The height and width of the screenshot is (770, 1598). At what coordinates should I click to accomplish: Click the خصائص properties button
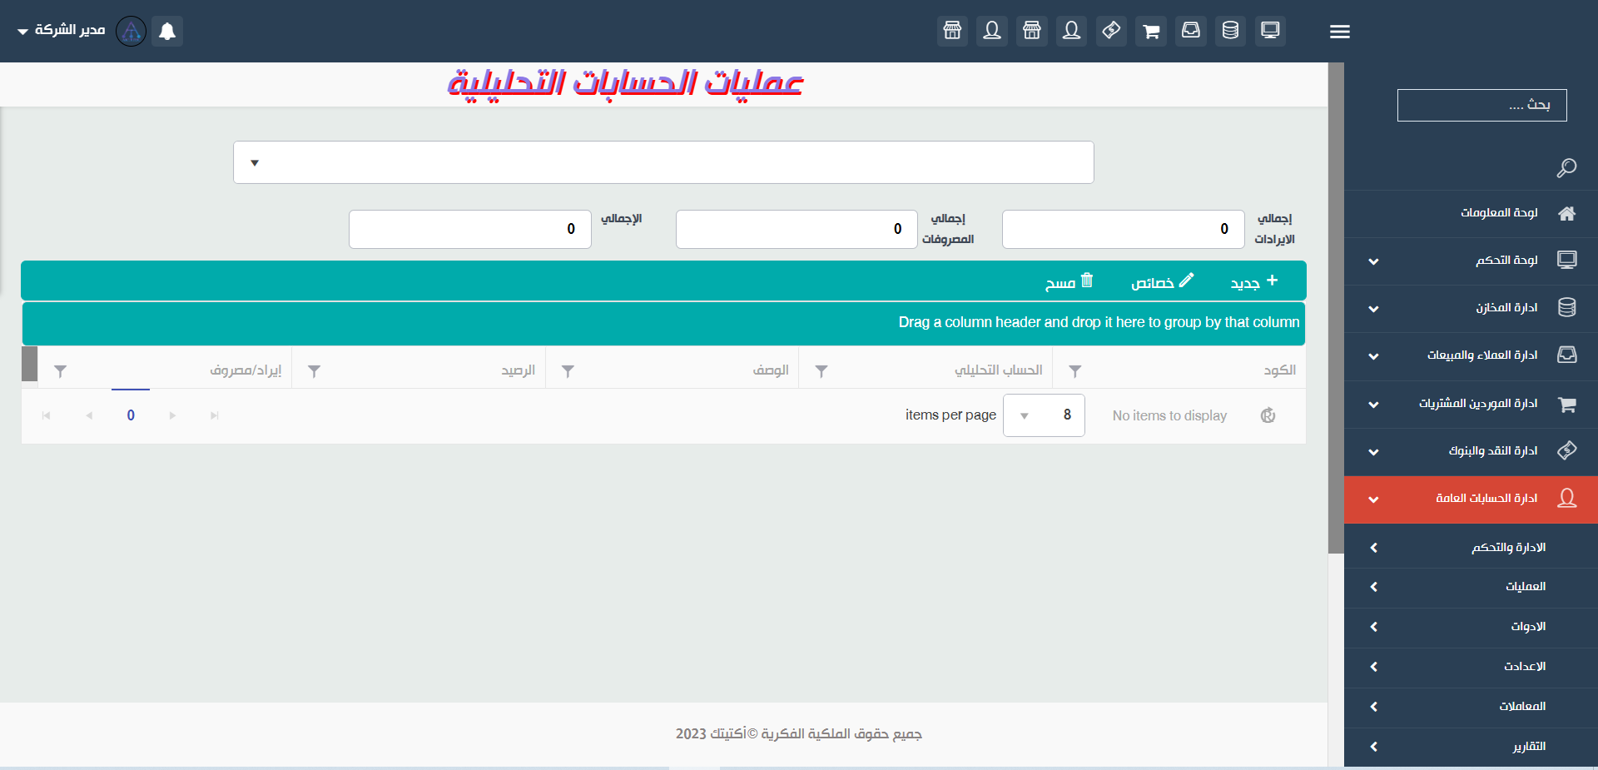pyautogui.click(x=1162, y=282)
